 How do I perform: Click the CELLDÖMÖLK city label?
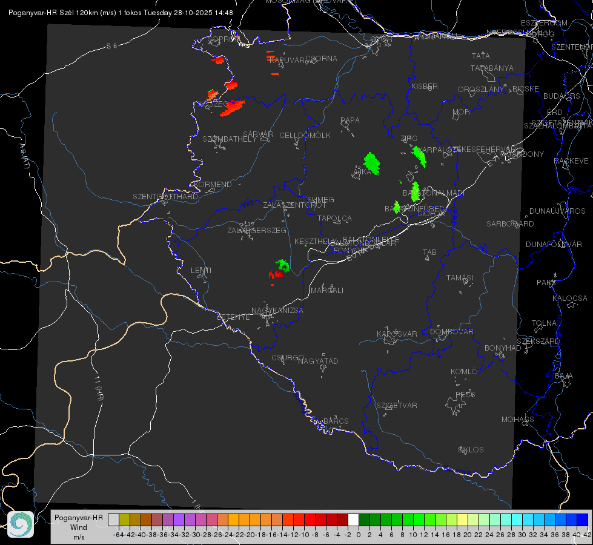[x=305, y=135]
